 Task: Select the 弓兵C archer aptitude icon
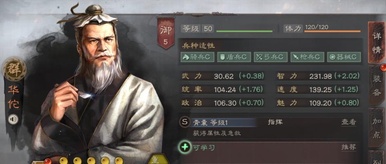(271, 57)
